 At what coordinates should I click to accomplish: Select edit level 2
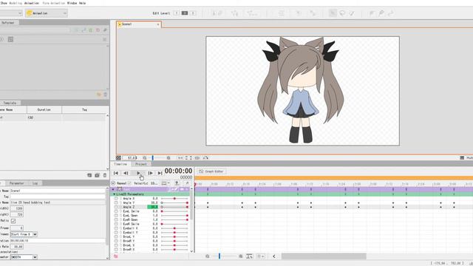coord(185,13)
